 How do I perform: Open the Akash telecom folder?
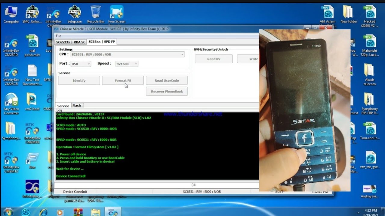point(370,75)
